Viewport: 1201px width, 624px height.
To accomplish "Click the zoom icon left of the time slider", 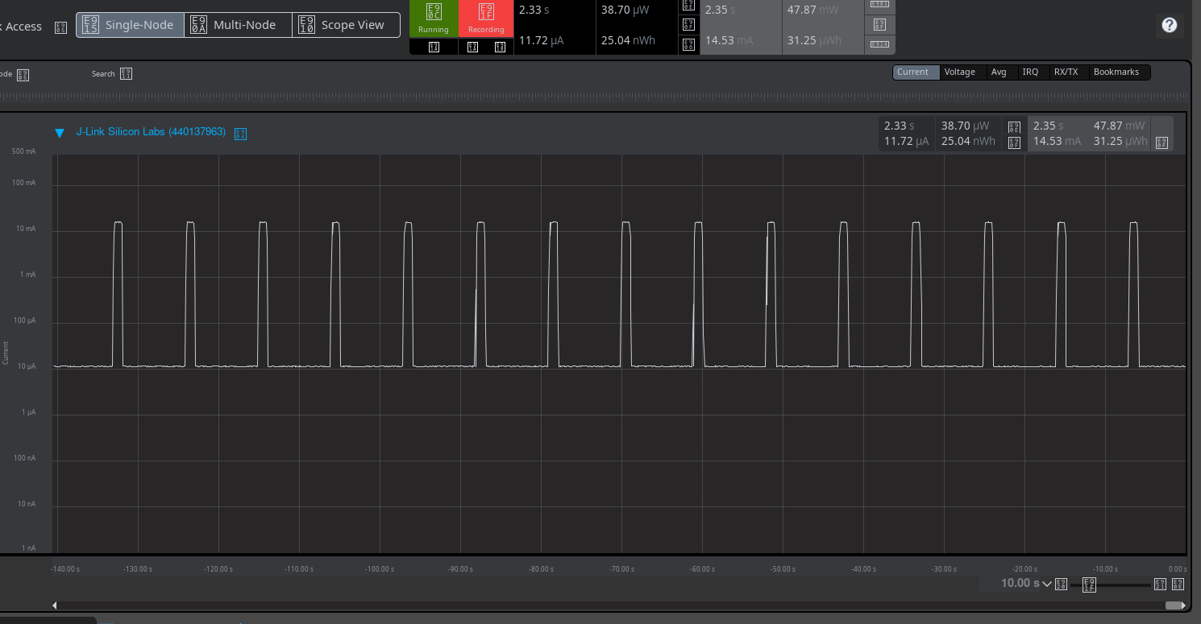I will tap(1061, 584).
